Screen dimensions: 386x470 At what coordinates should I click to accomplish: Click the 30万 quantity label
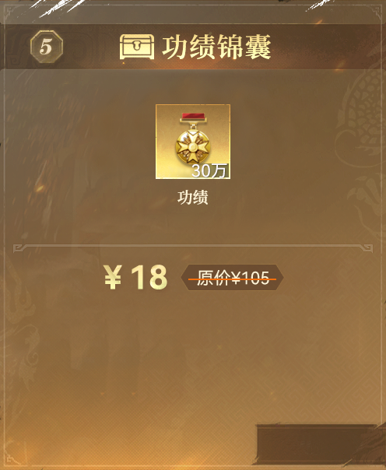(209, 171)
